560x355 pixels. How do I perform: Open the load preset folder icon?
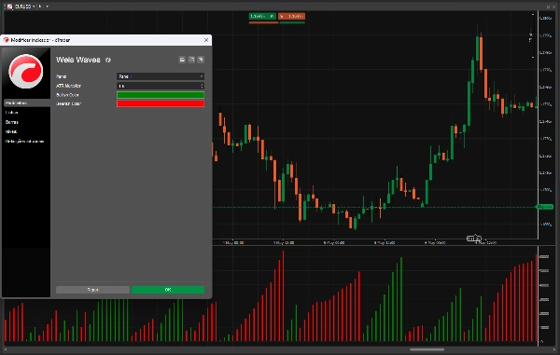pos(182,60)
